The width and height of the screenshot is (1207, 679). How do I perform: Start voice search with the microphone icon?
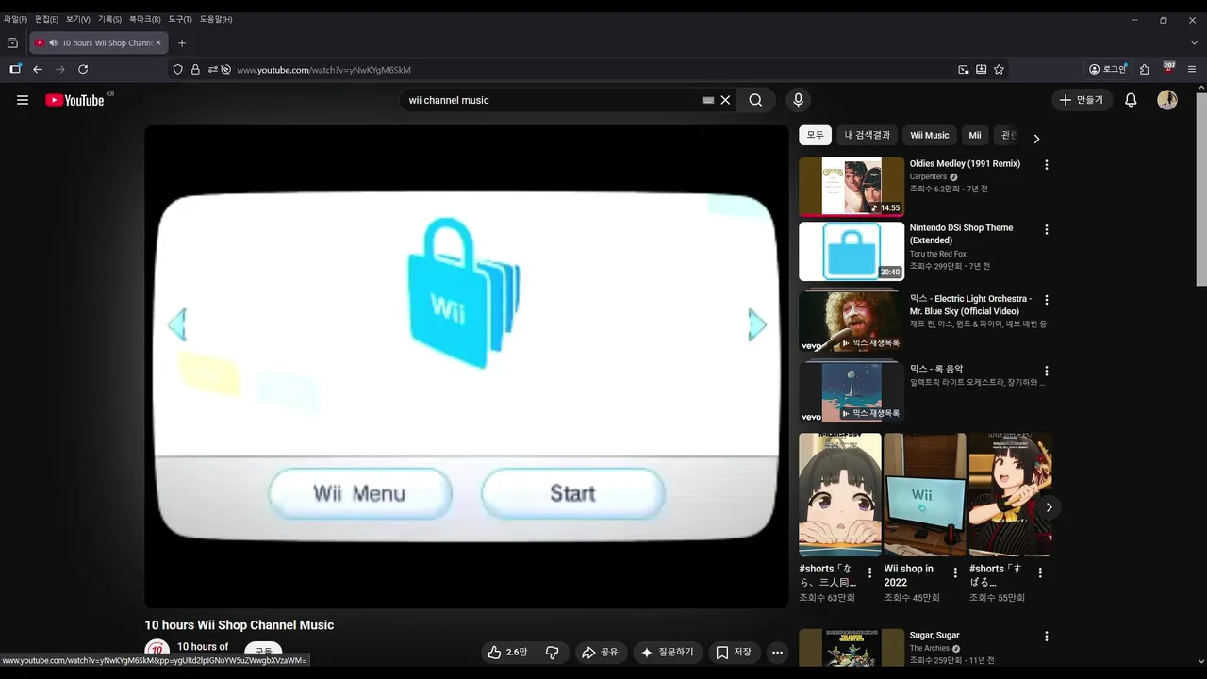tap(798, 100)
